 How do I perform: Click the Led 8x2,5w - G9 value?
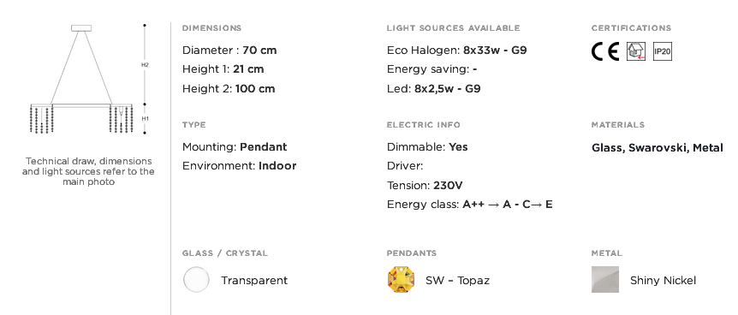[447, 88]
